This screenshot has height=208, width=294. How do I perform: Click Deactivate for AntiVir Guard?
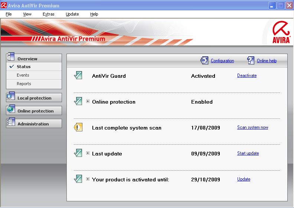(x=247, y=76)
